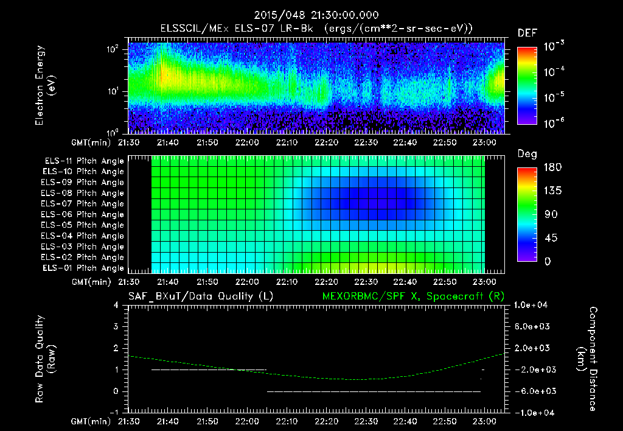Click the 135 tick on Deg colorbar

[552, 191]
